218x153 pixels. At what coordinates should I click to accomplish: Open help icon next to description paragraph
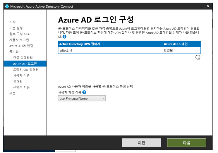click(x=64, y=37)
